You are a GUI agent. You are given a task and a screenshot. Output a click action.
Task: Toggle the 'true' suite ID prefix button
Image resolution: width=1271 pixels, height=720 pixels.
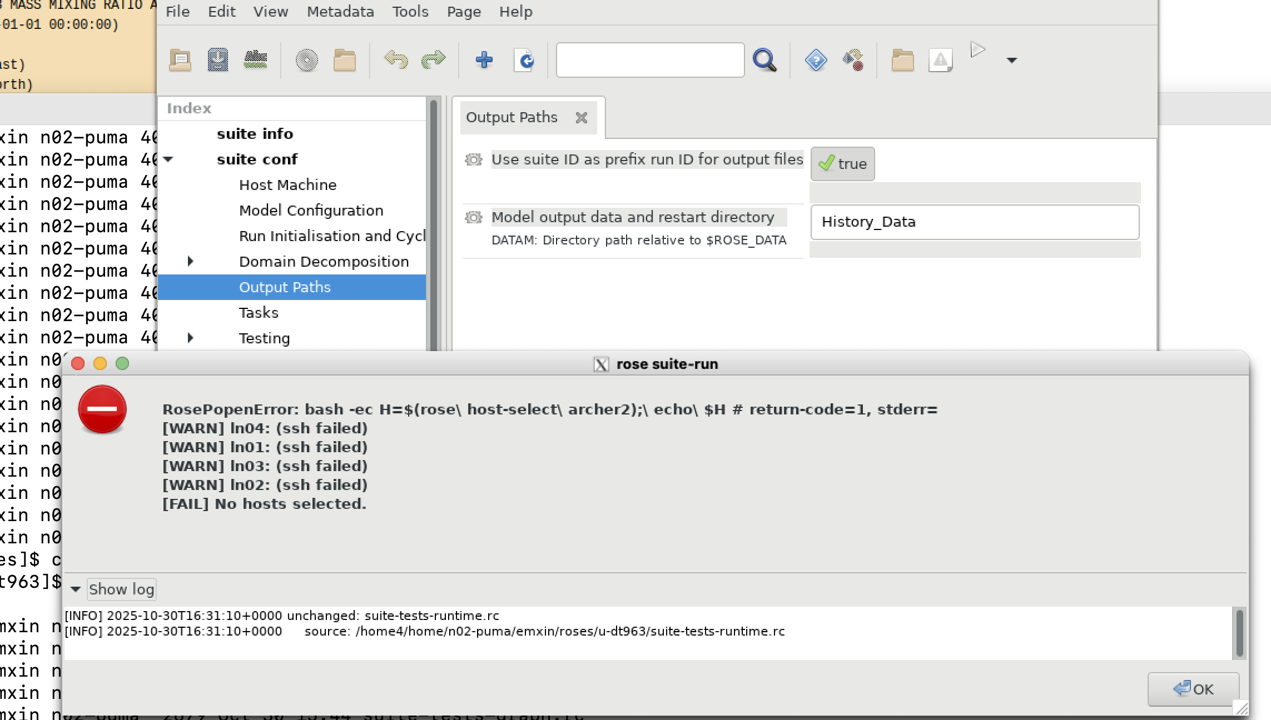point(842,164)
